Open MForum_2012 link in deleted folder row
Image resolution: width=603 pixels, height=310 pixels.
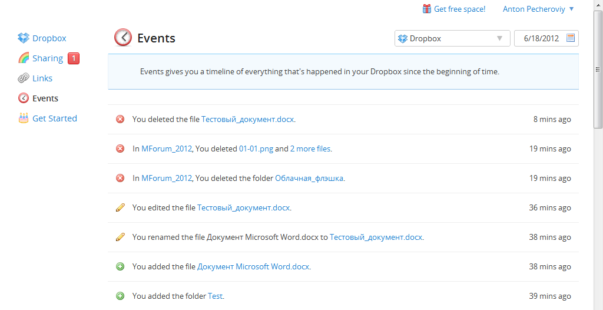(x=167, y=179)
